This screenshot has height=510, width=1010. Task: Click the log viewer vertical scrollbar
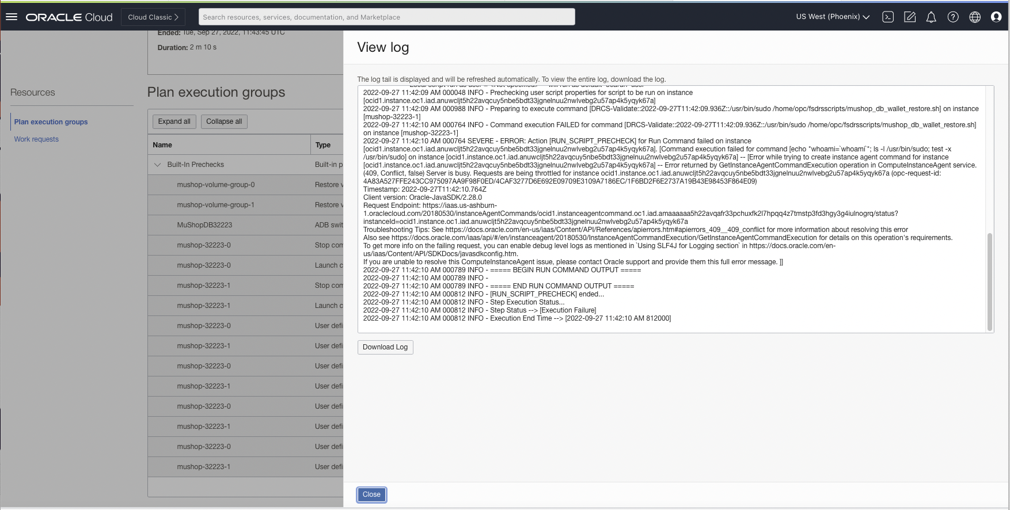coord(990,281)
